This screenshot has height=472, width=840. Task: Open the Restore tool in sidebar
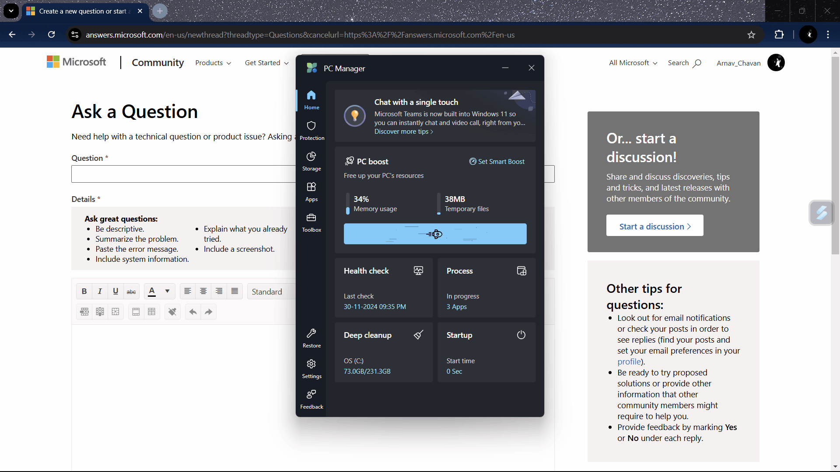pyautogui.click(x=311, y=338)
